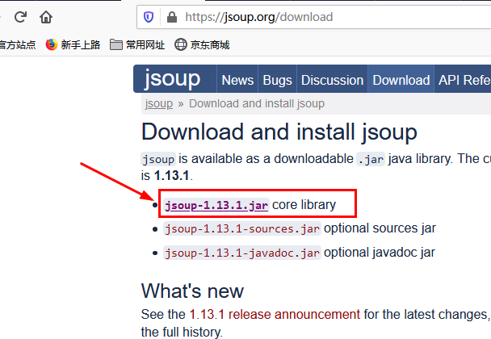Open the API Reference navigation tab
Screen dimensions: 491x339
coord(464,80)
